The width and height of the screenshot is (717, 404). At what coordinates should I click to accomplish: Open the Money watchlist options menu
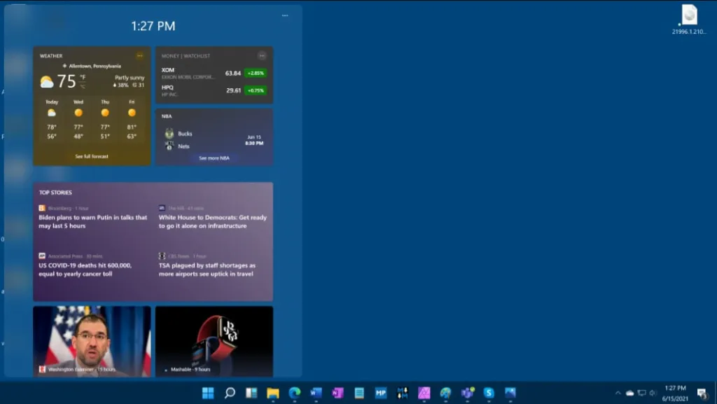(263, 56)
